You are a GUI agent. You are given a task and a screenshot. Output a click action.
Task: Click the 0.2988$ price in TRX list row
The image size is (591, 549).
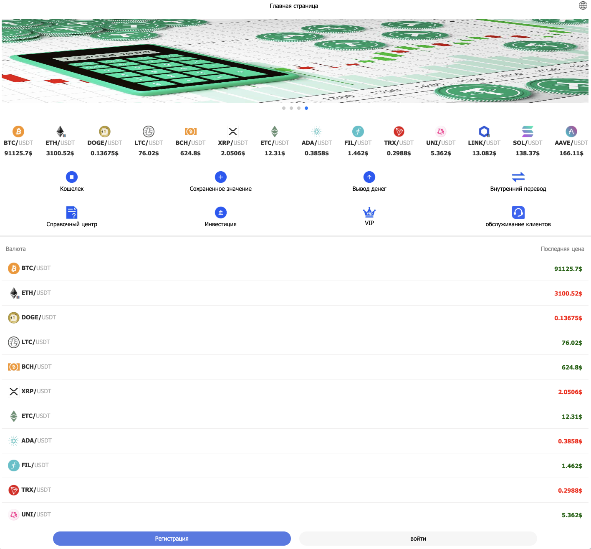(x=570, y=491)
